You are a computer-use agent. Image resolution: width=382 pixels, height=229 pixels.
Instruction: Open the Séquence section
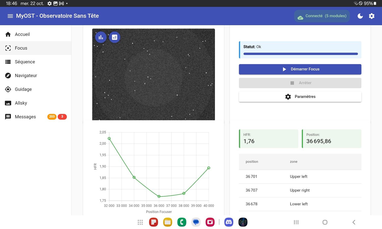(25, 62)
